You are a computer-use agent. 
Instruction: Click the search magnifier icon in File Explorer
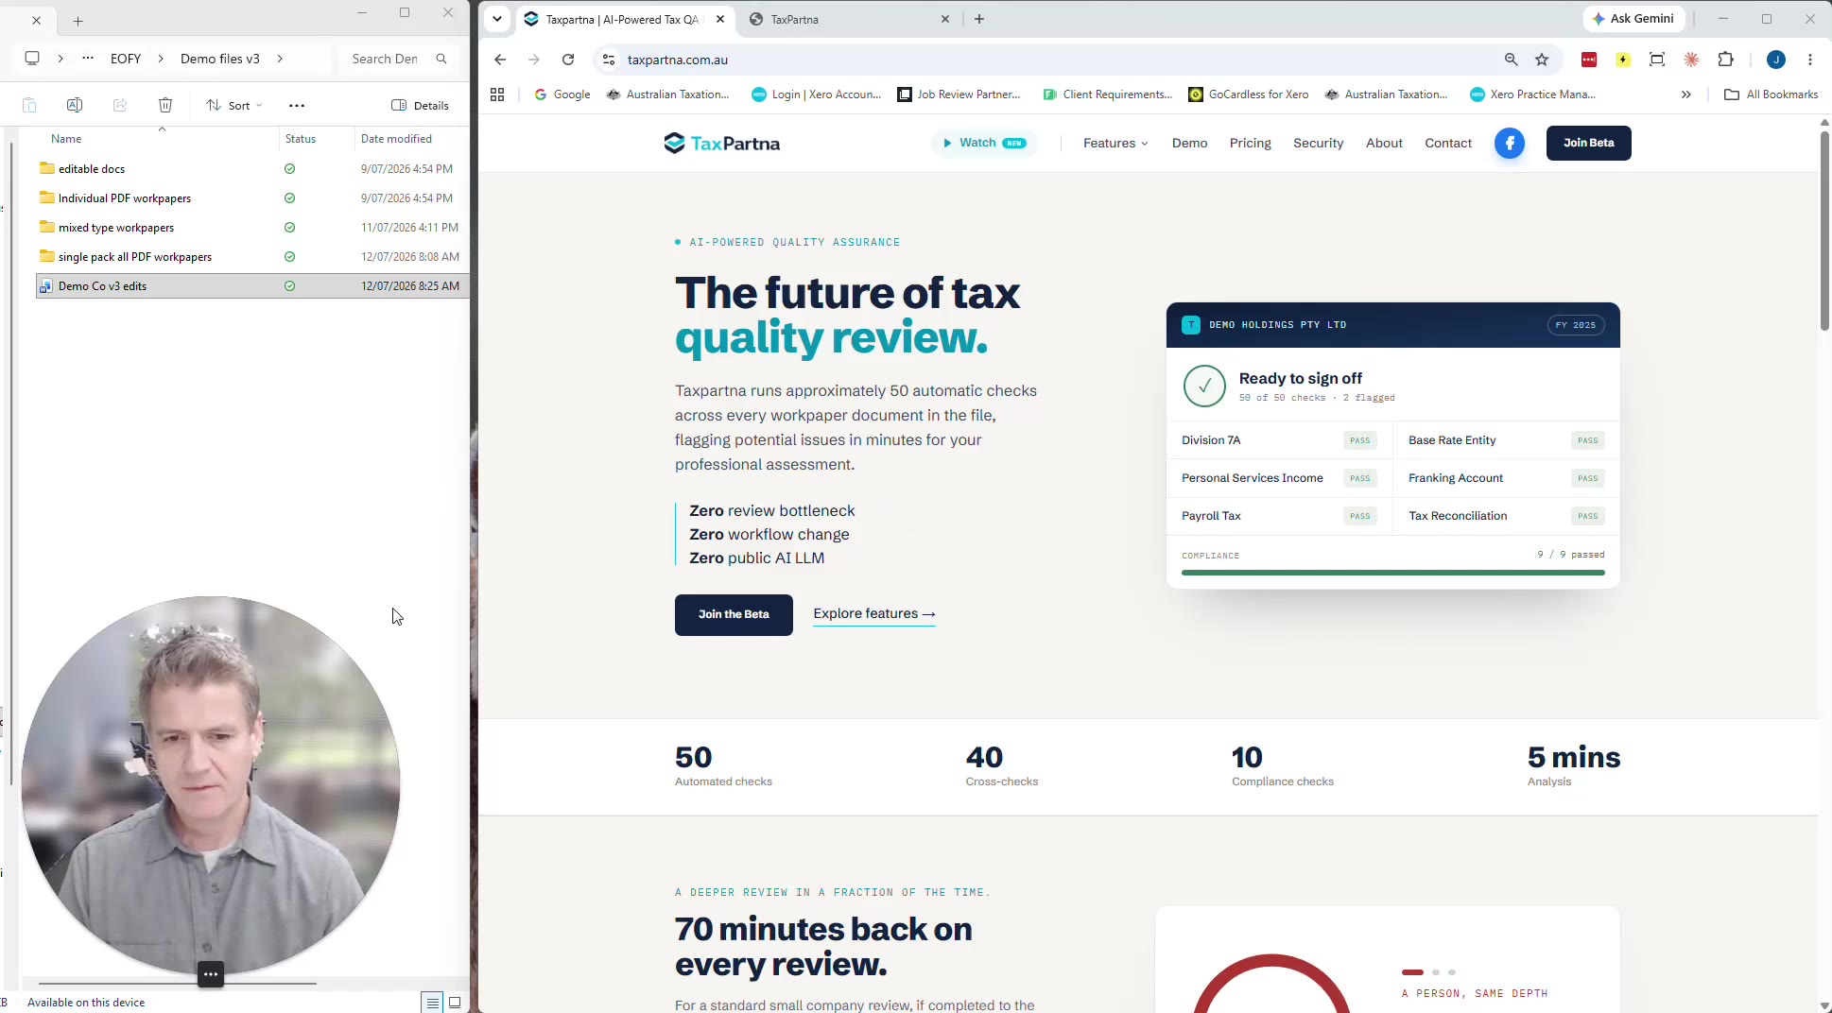(x=441, y=59)
